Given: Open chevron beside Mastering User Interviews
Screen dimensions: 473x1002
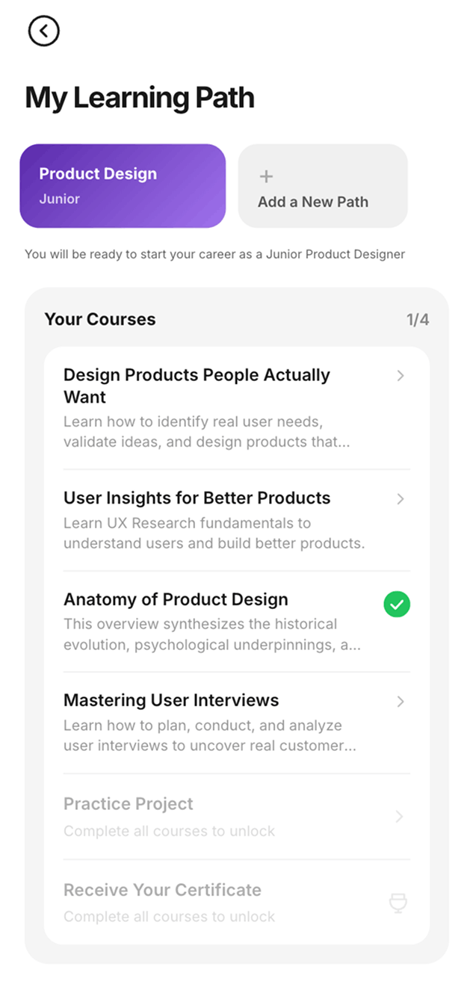Looking at the screenshot, I should tap(401, 702).
